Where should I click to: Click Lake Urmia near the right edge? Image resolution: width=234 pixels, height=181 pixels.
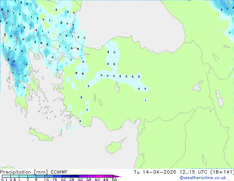(x=220, y=100)
